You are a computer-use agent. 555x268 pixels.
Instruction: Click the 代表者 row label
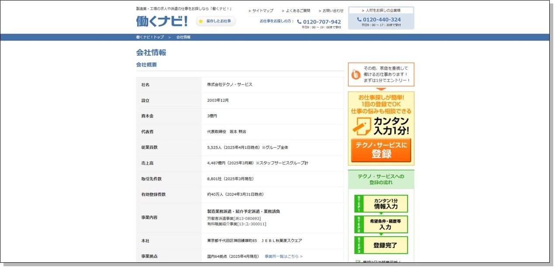[147, 132]
